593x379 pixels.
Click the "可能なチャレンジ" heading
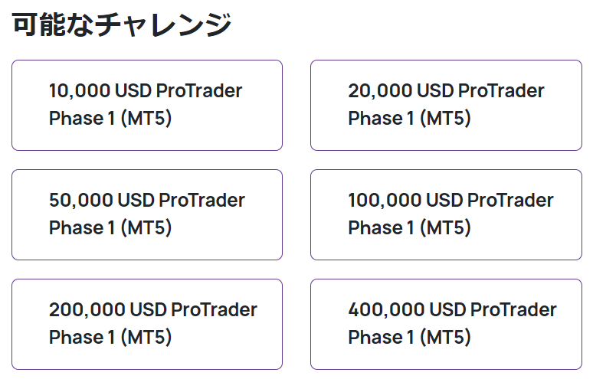click(122, 25)
